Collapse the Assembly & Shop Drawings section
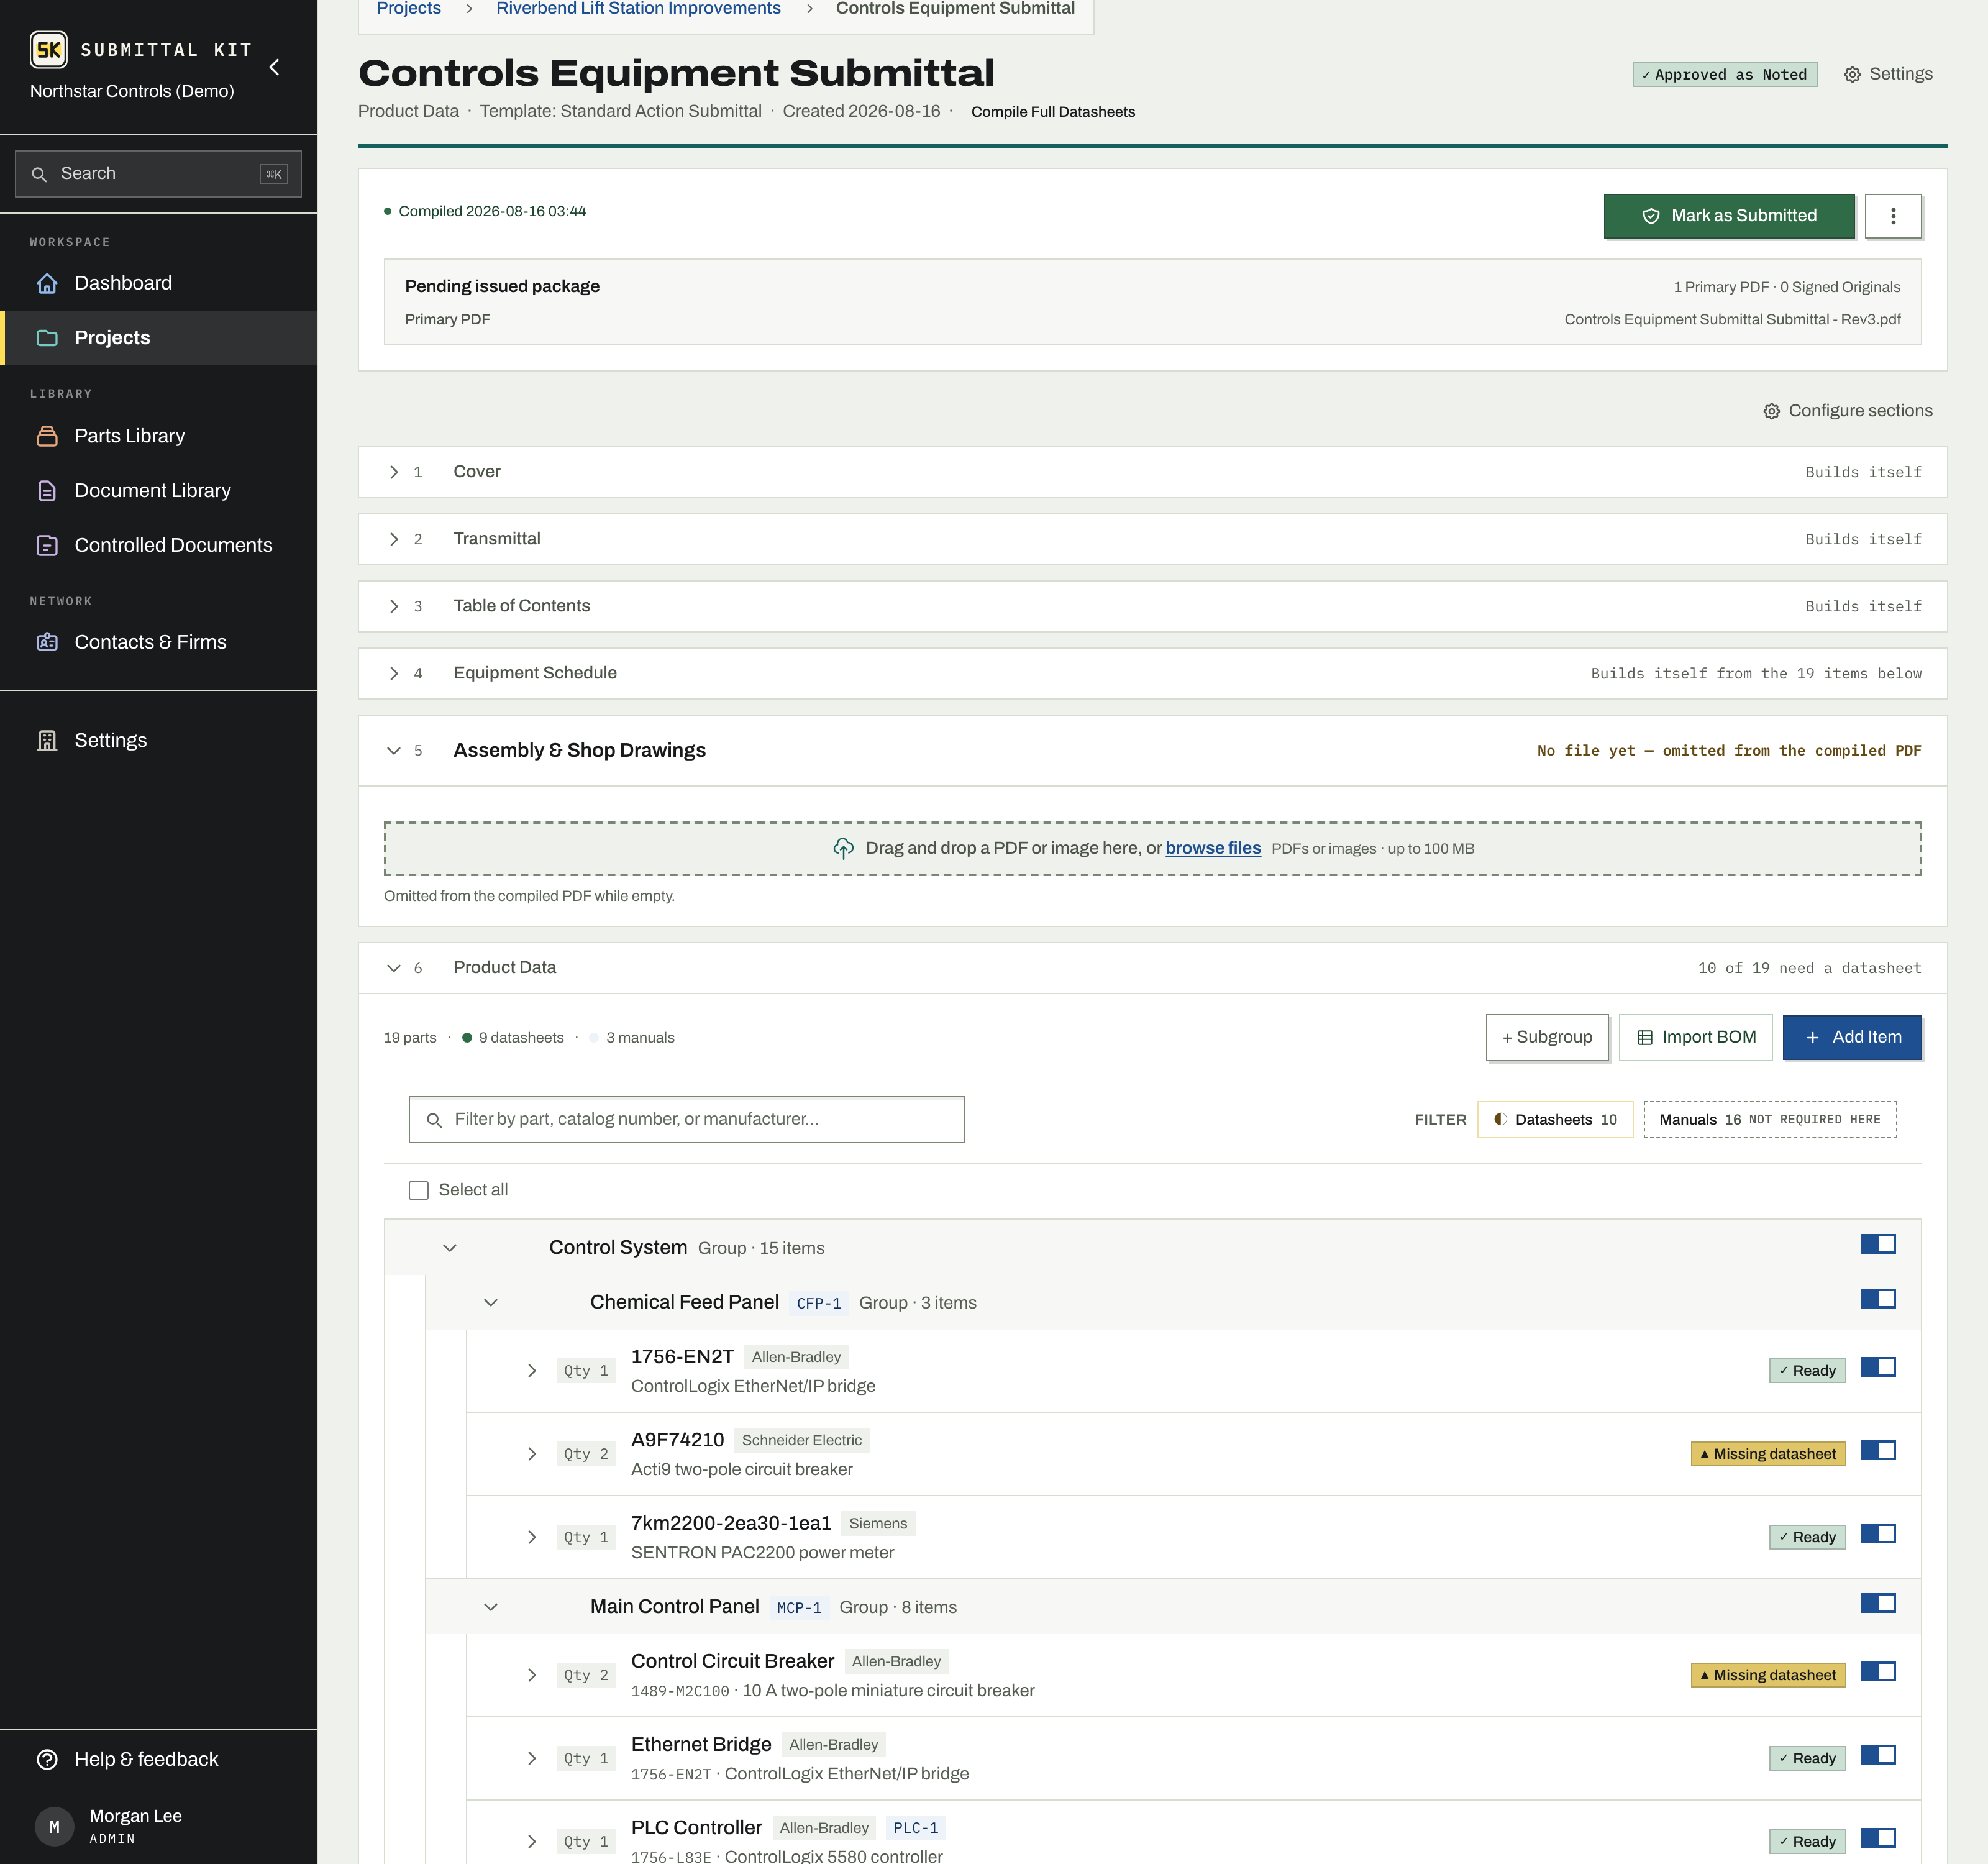Image resolution: width=1988 pixels, height=1864 pixels. pos(393,751)
